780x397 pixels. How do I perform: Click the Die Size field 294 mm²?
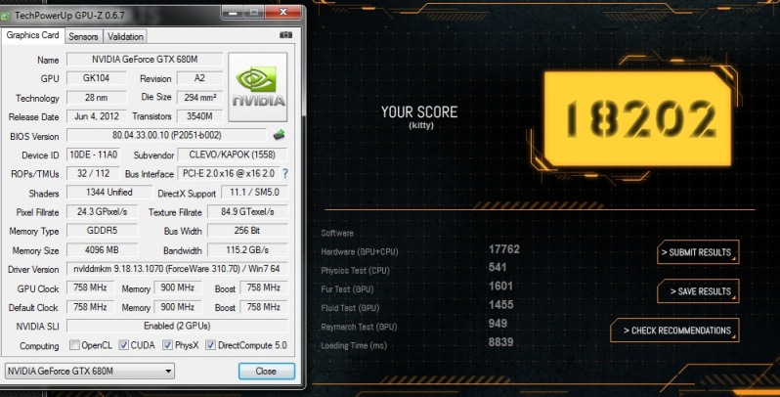click(199, 98)
